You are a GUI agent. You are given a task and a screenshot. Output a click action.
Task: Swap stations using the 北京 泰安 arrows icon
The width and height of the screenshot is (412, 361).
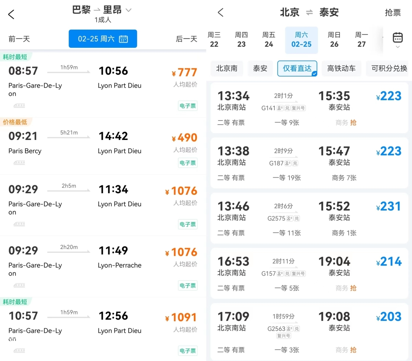click(x=309, y=12)
